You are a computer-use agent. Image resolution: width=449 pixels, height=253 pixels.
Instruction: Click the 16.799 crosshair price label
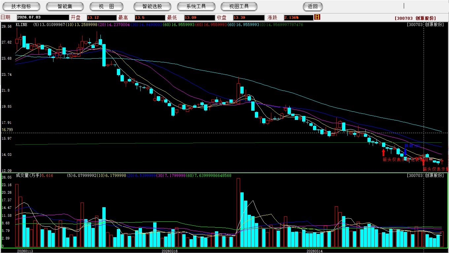[7, 130]
